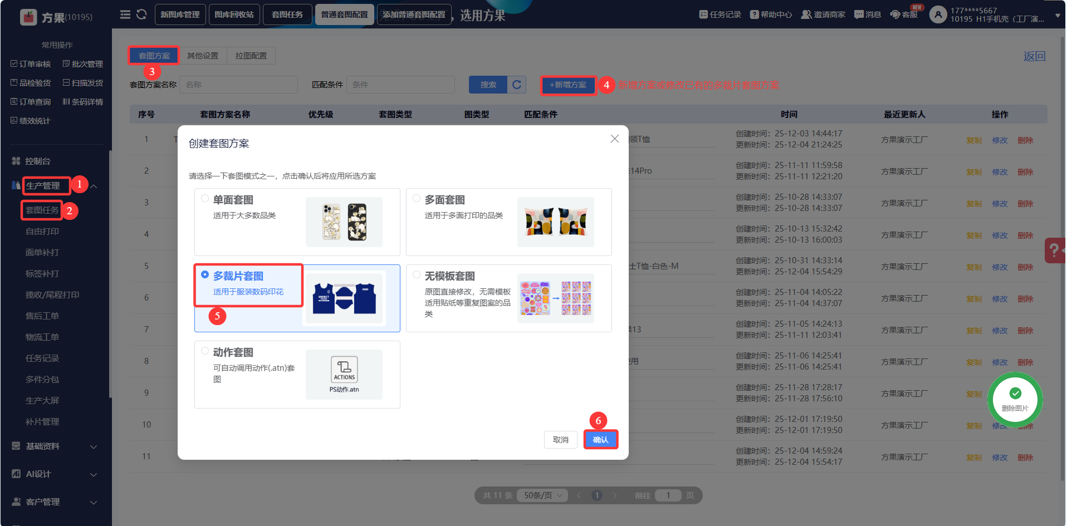1067x526 pixels.
Task: Select the 动作套图 radio option
Action: (x=205, y=351)
